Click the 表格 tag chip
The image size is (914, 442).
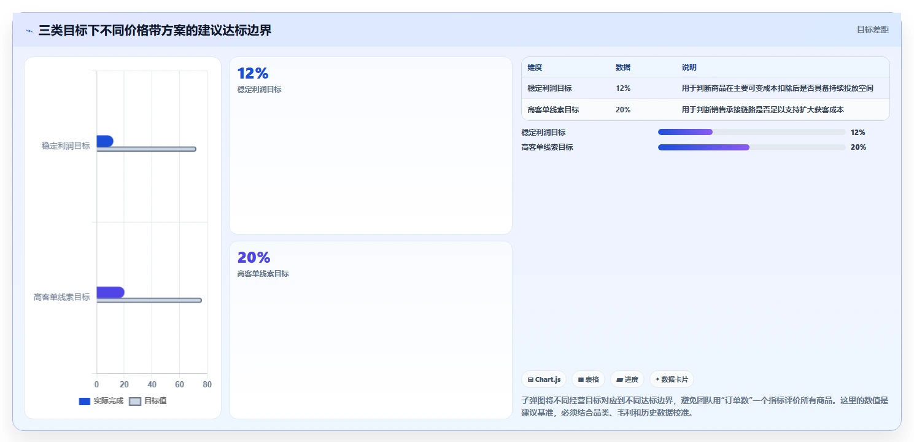pyautogui.click(x=588, y=379)
